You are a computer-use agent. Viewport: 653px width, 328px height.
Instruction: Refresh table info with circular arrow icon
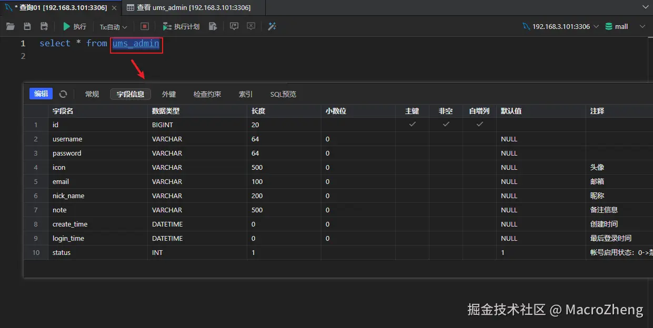(63, 94)
